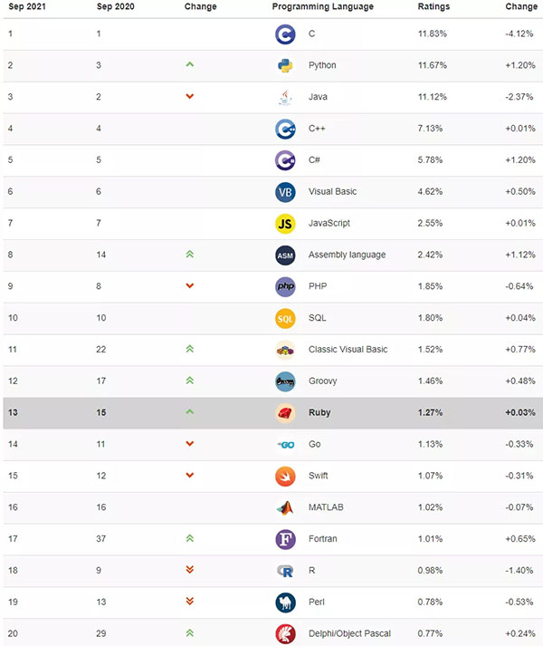The image size is (543, 646).
Task: Click the Java coffee cup icon
Action: 285,97
